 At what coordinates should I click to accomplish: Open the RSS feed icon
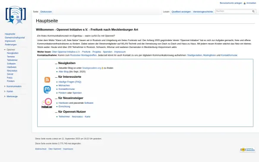[x=47, y=79]
